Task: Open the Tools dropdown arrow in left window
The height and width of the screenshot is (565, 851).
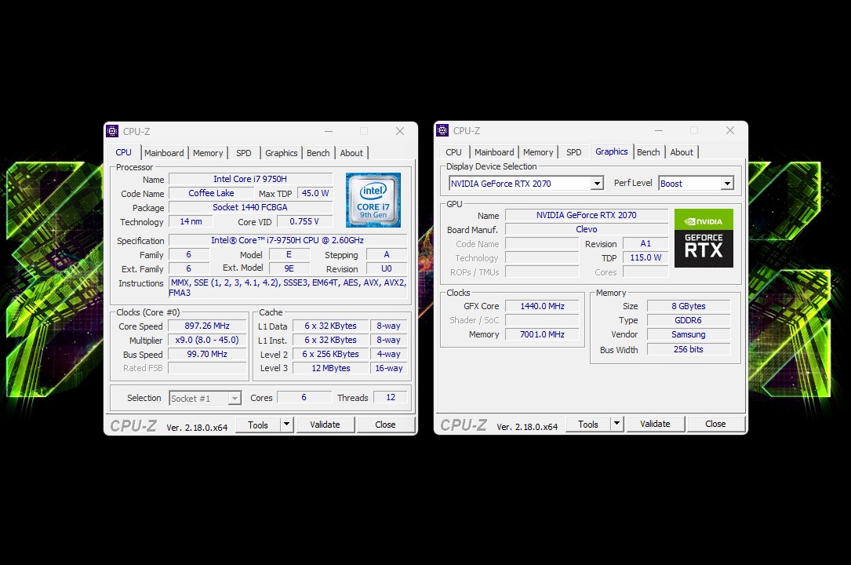Action: coord(286,425)
